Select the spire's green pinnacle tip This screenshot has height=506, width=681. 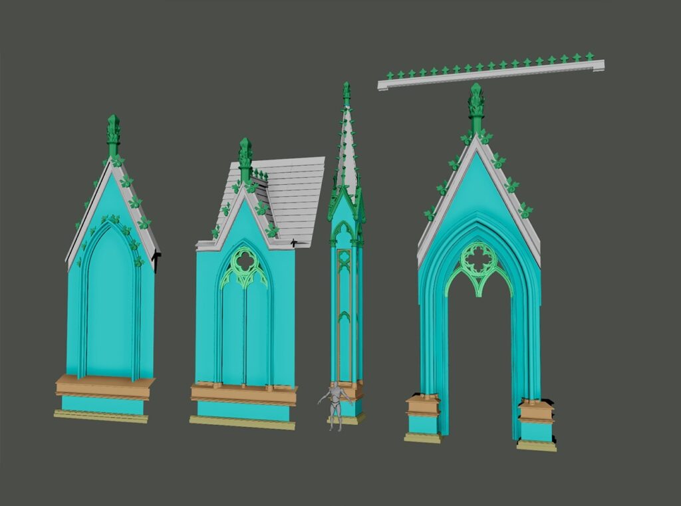coord(346,90)
